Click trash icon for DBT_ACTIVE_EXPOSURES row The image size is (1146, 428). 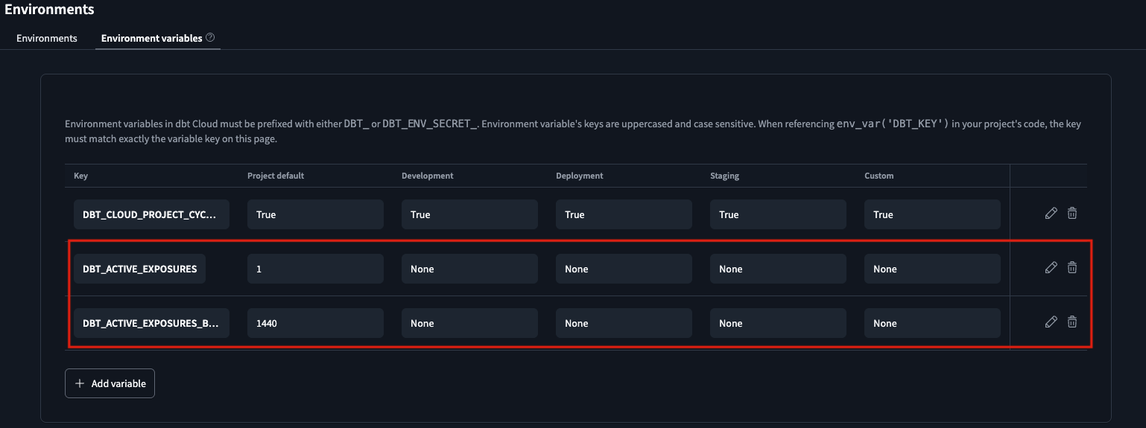point(1072,268)
